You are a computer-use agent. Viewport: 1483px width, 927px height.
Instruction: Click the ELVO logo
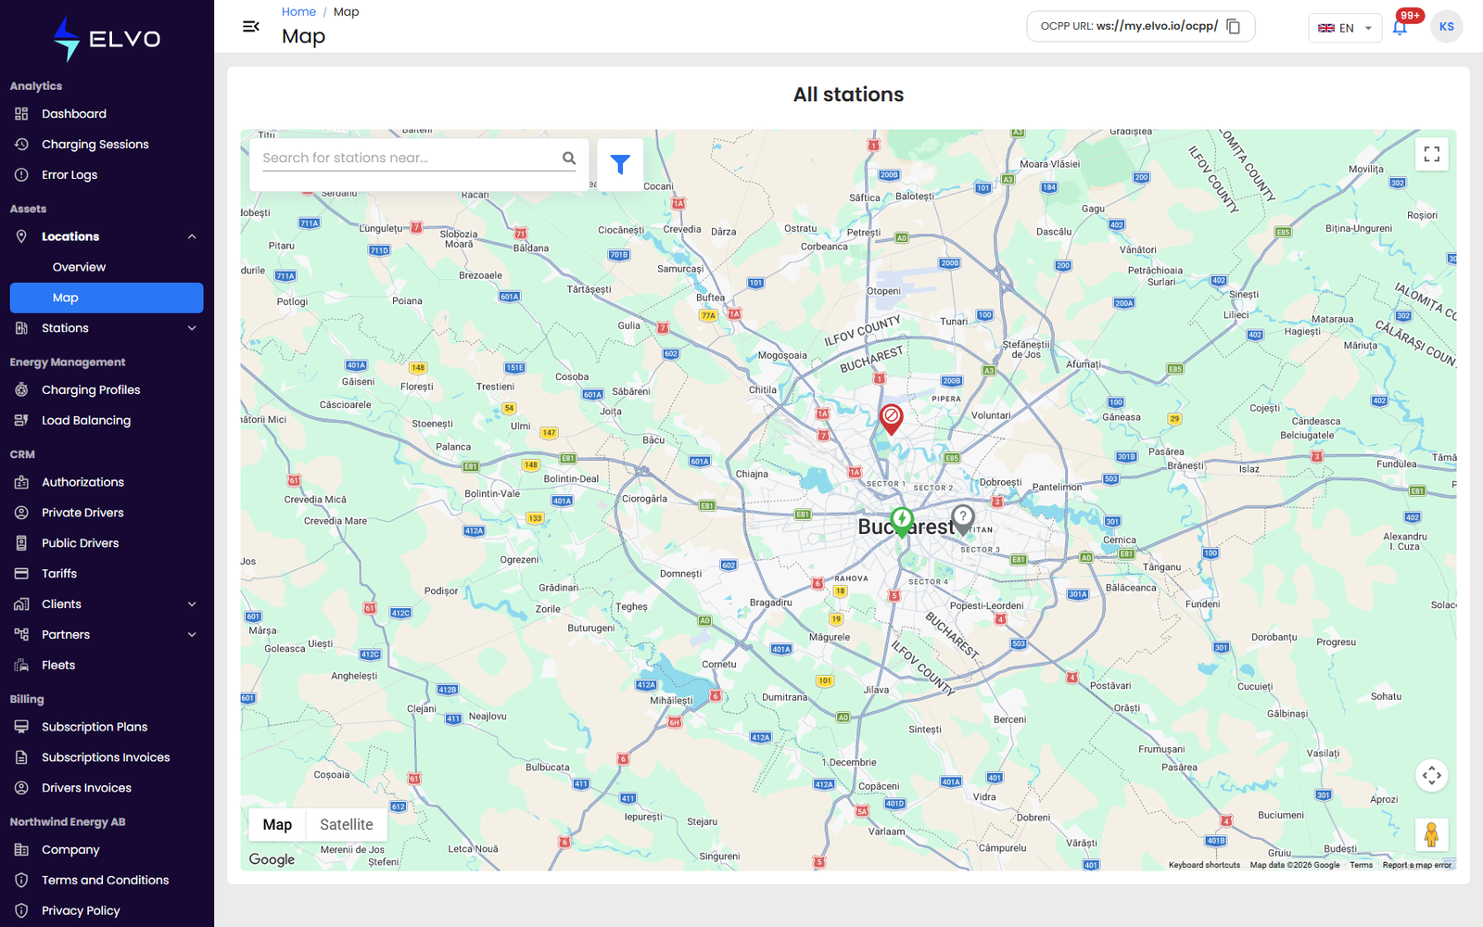tap(107, 39)
